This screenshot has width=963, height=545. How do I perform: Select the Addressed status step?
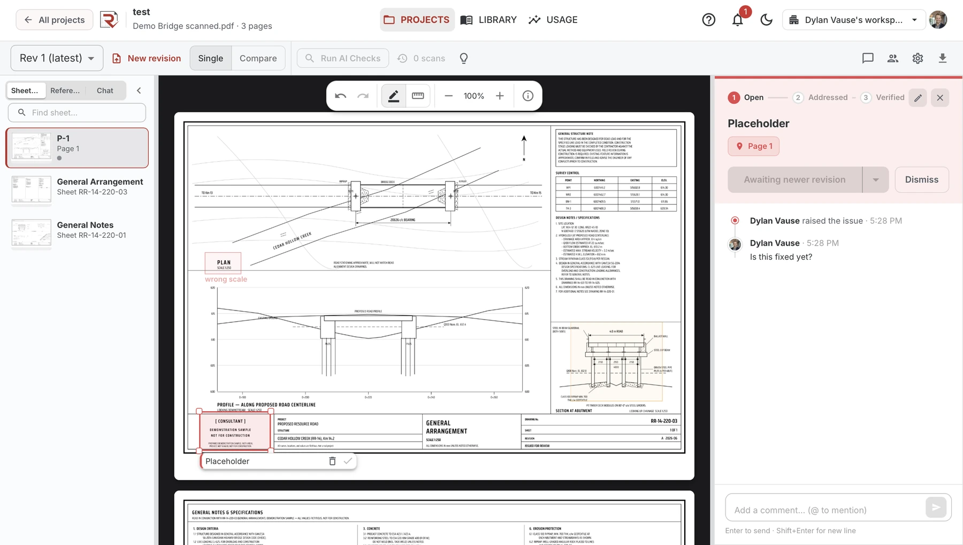pyautogui.click(x=820, y=97)
